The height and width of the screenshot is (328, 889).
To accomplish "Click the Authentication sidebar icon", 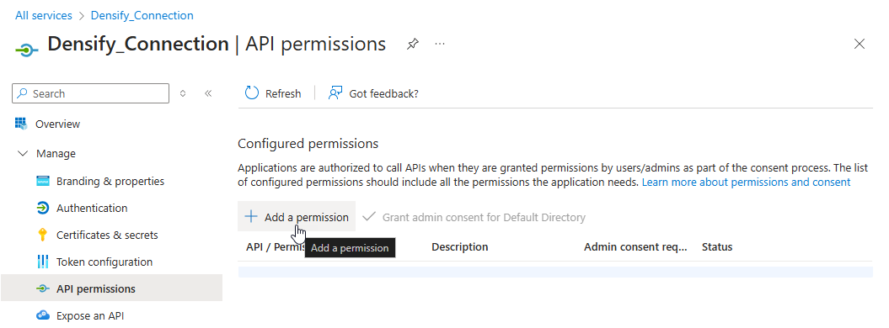I will point(42,208).
